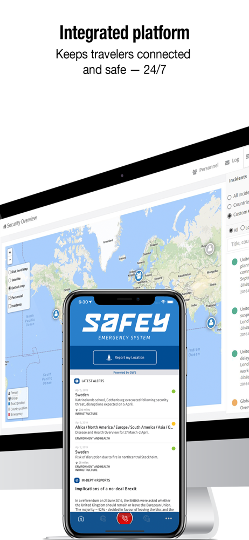Click the yellow status dot on the Disease and Health alert
This screenshot has height=540, width=249.
point(174,423)
